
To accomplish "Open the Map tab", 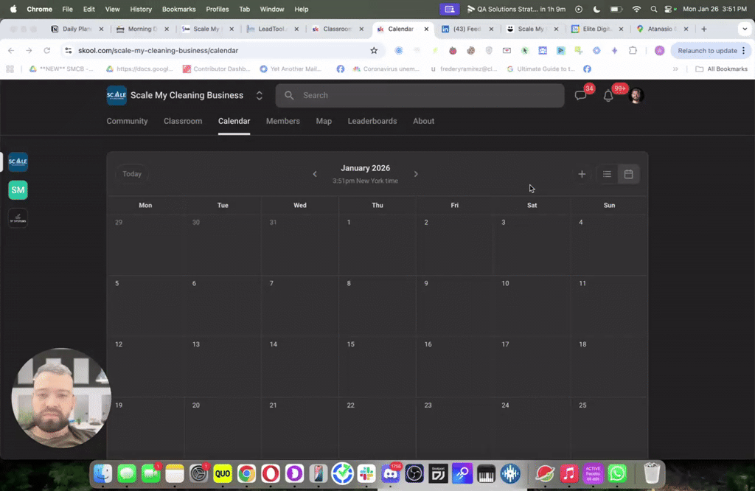I will [x=324, y=122].
